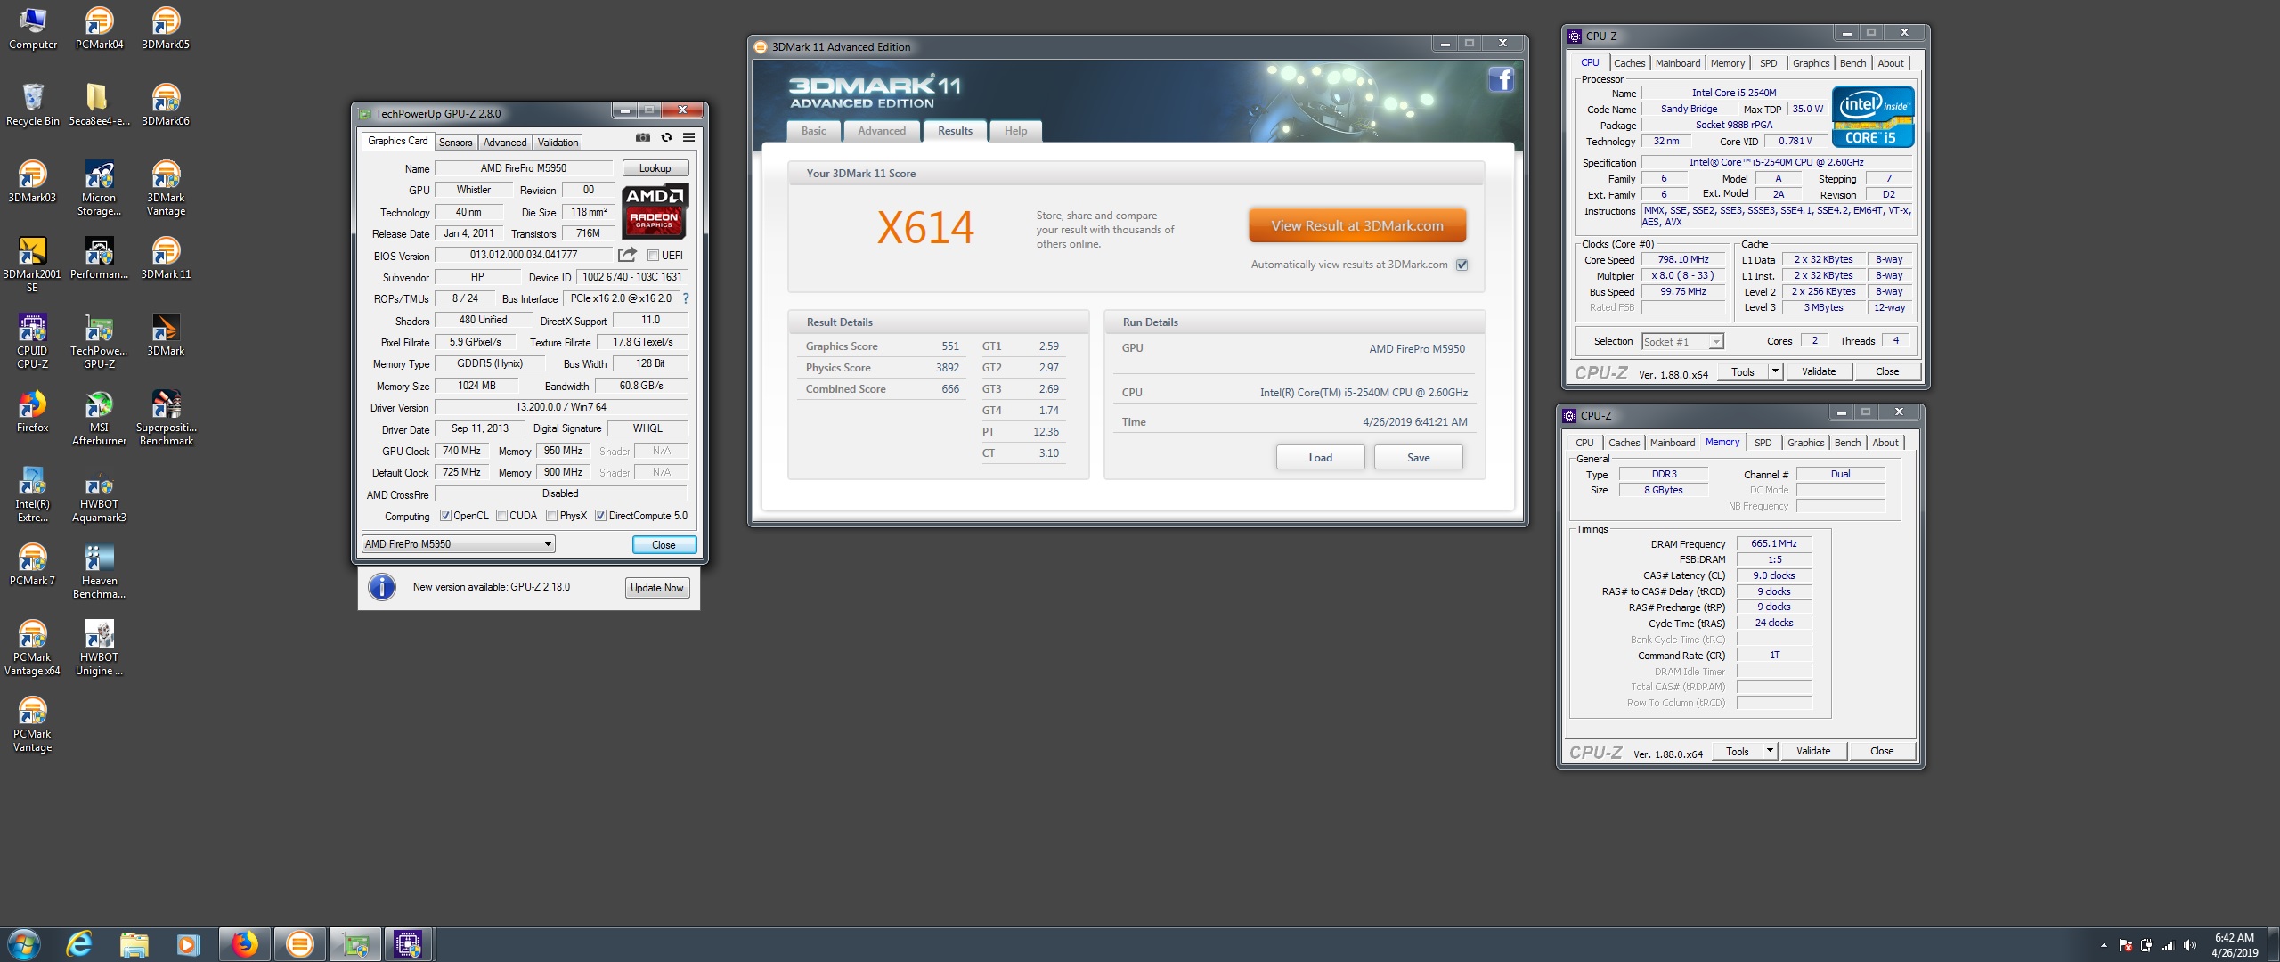Open PCMark 7 desktop icon
This screenshot has height=962, width=2280.
pyautogui.click(x=32, y=565)
